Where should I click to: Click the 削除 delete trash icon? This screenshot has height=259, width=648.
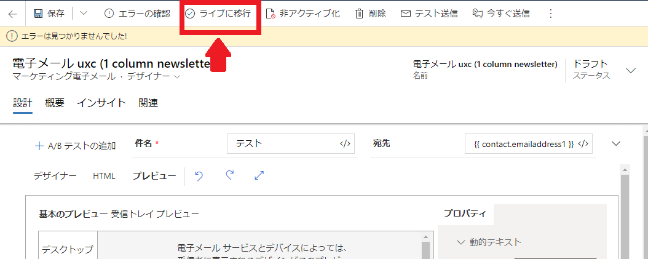click(x=360, y=14)
